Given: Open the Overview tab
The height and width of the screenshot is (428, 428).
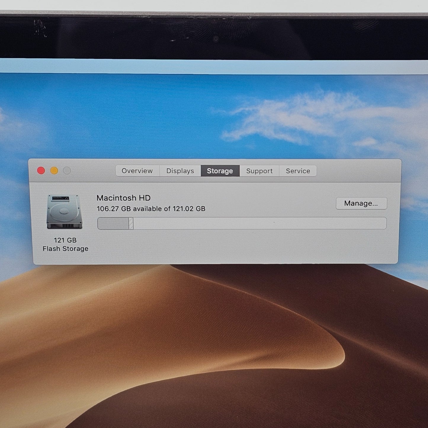Looking at the screenshot, I should (x=137, y=171).
